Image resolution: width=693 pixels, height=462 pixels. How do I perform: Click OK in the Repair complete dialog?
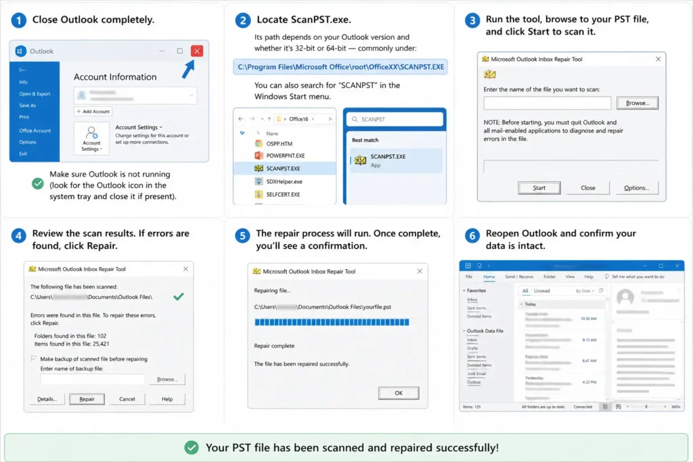pyautogui.click(x=399, y=393)
